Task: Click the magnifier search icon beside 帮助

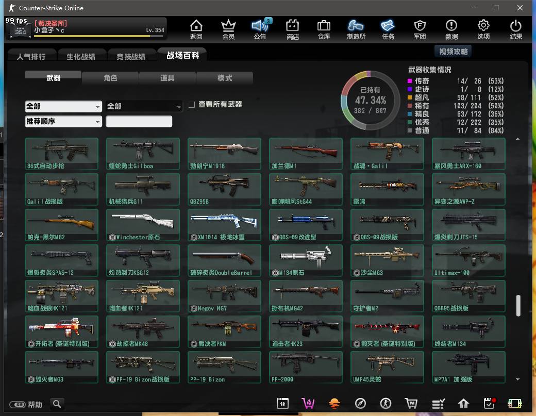Action: pyautogui.click(x=57, y=404)
